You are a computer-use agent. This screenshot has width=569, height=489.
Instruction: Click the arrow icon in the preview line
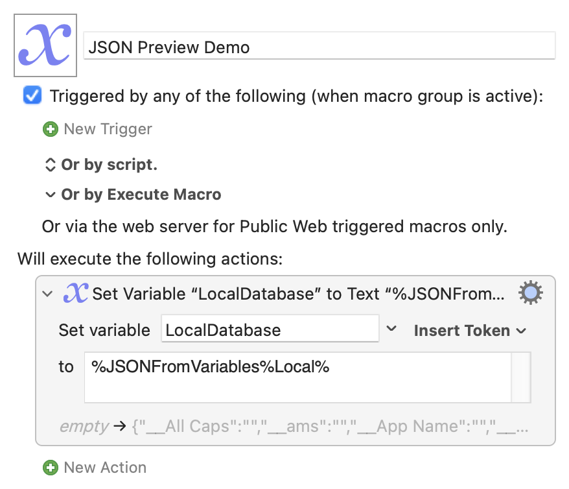[x=120, y=426]
